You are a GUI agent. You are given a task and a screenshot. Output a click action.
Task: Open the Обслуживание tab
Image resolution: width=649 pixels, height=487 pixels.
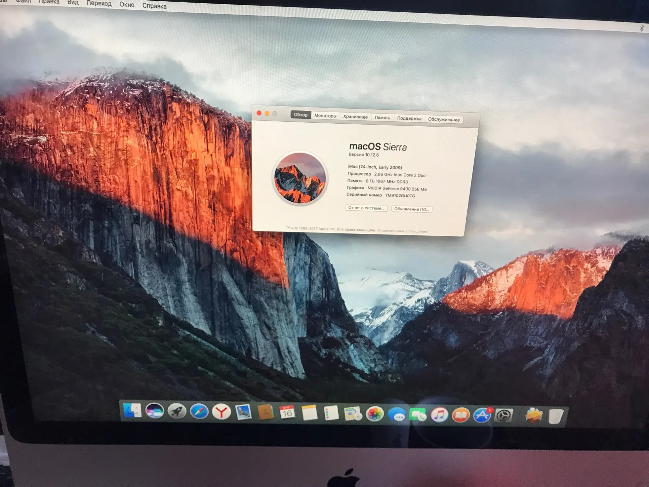pos(444,119)
